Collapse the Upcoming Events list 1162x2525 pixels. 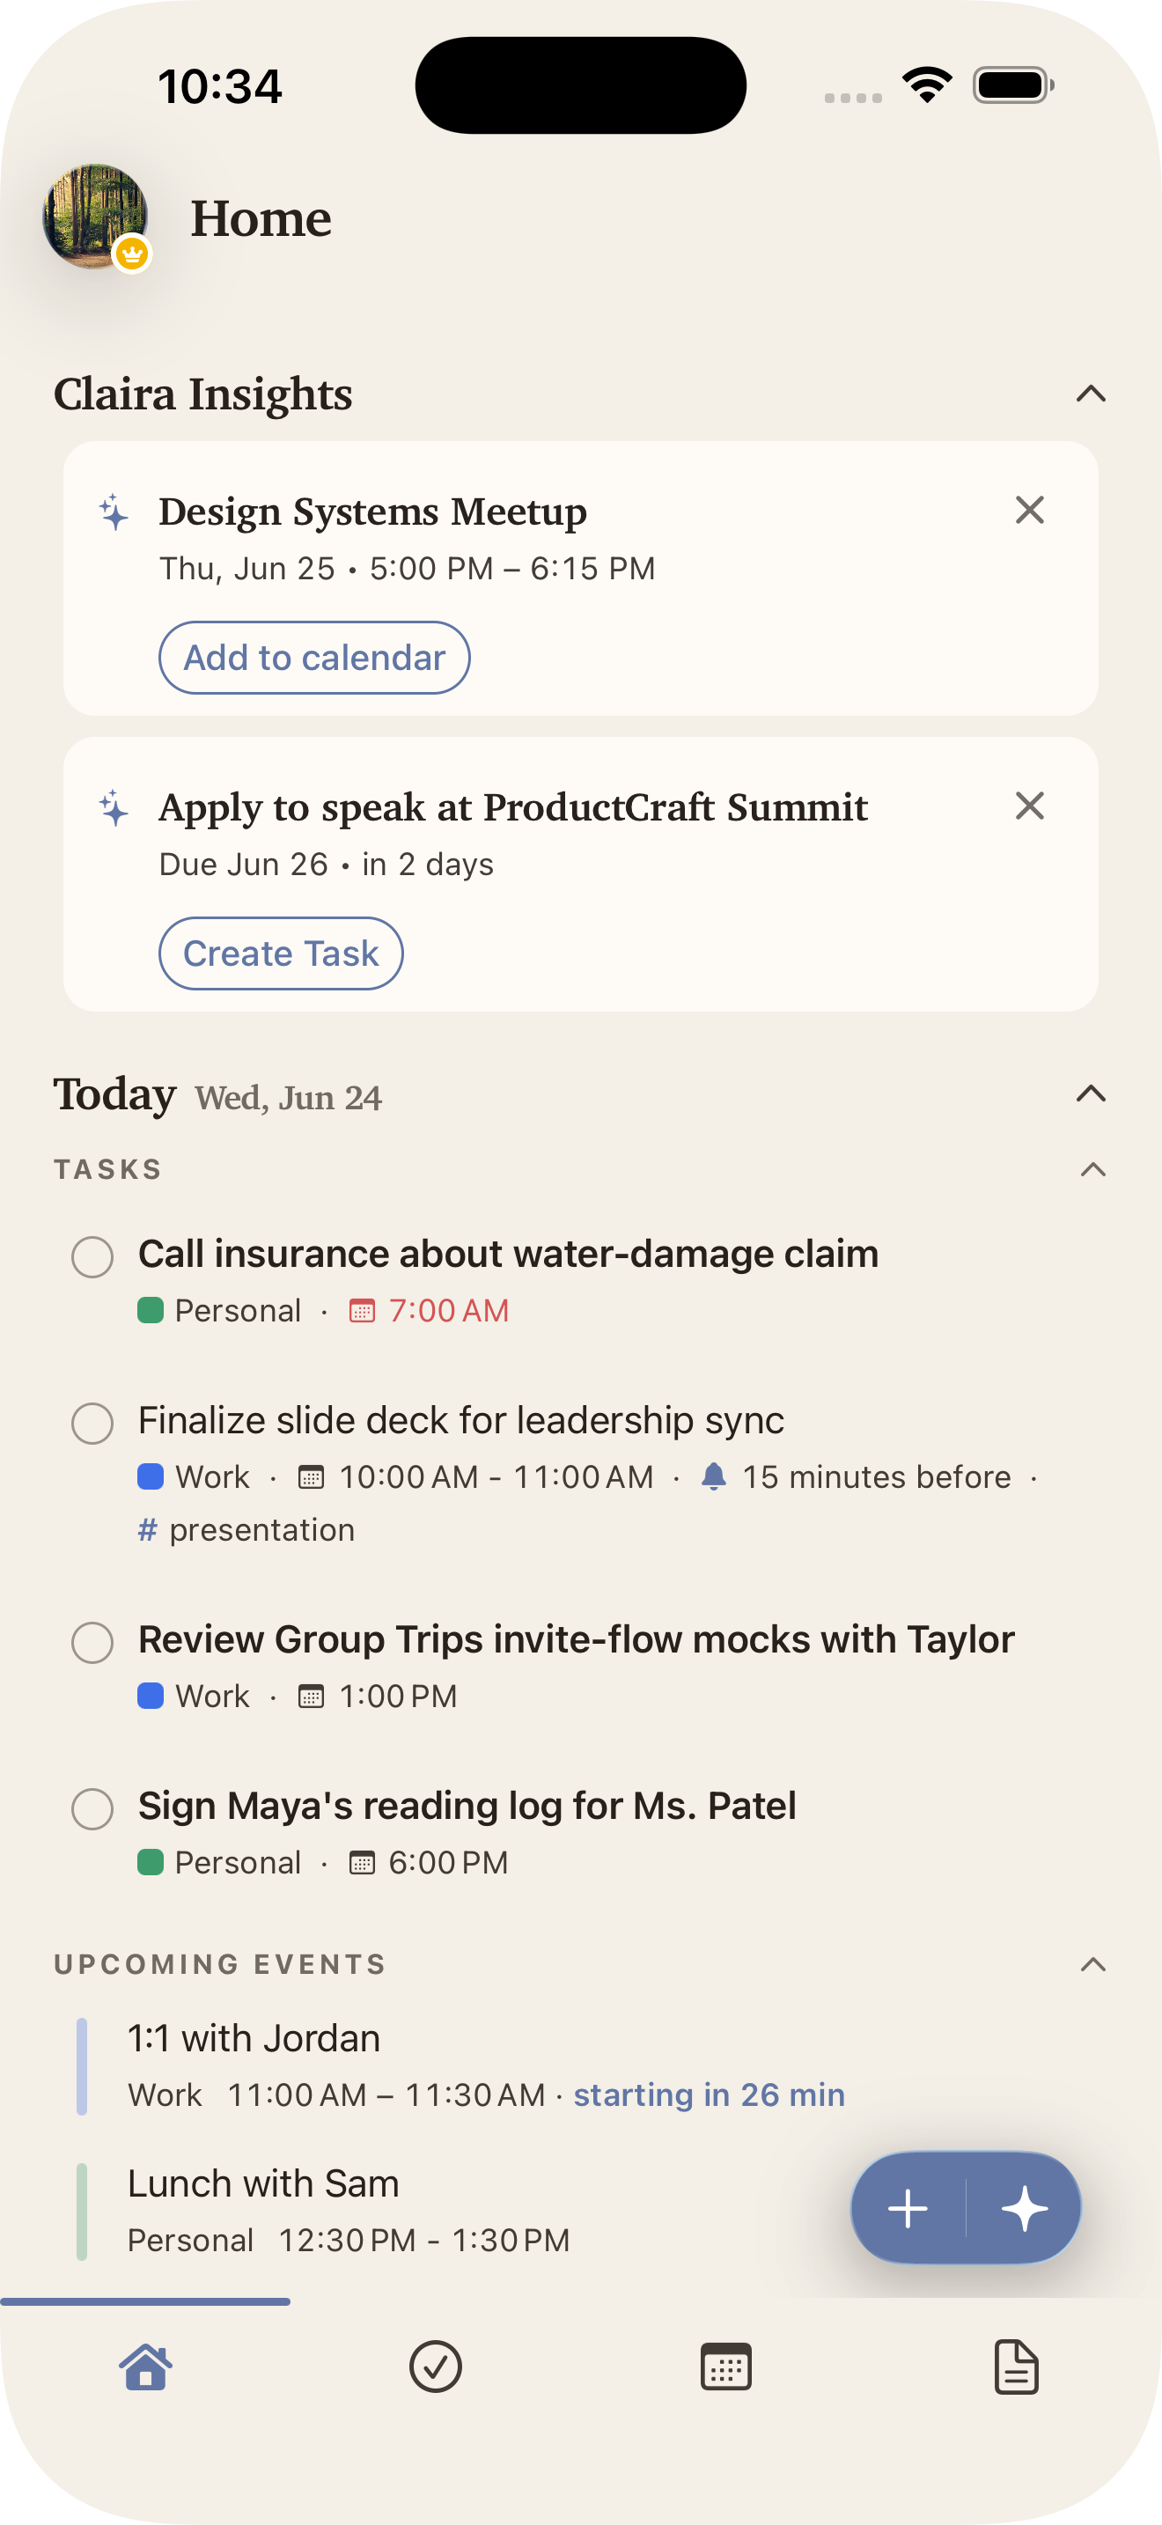[1092, 1964]
